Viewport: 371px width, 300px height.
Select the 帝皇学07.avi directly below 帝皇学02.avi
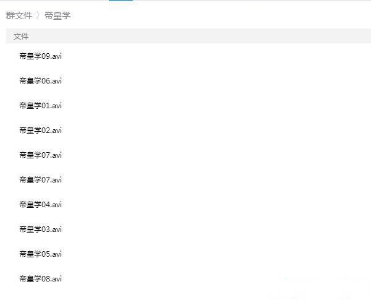40,155
